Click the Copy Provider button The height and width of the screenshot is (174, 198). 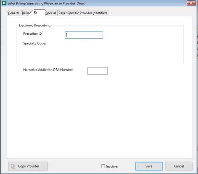(x=28, y=166)
